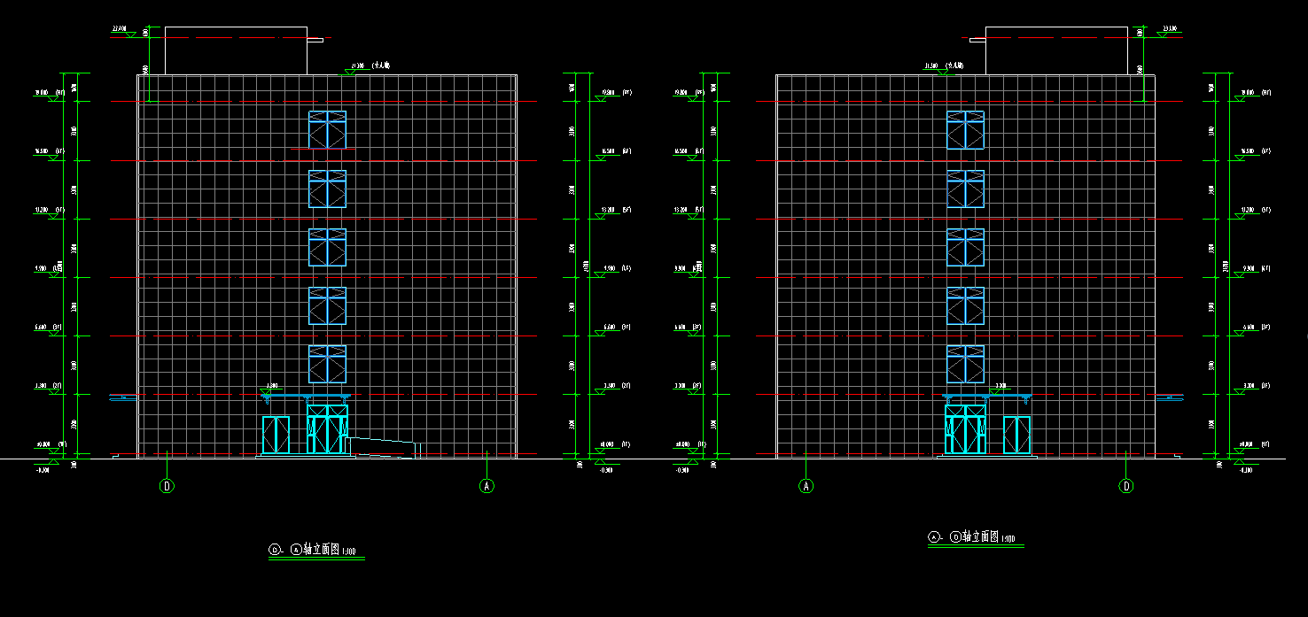
Task: Select rooftop structure outline on left elevation
Action: click(x=236, y=51)
